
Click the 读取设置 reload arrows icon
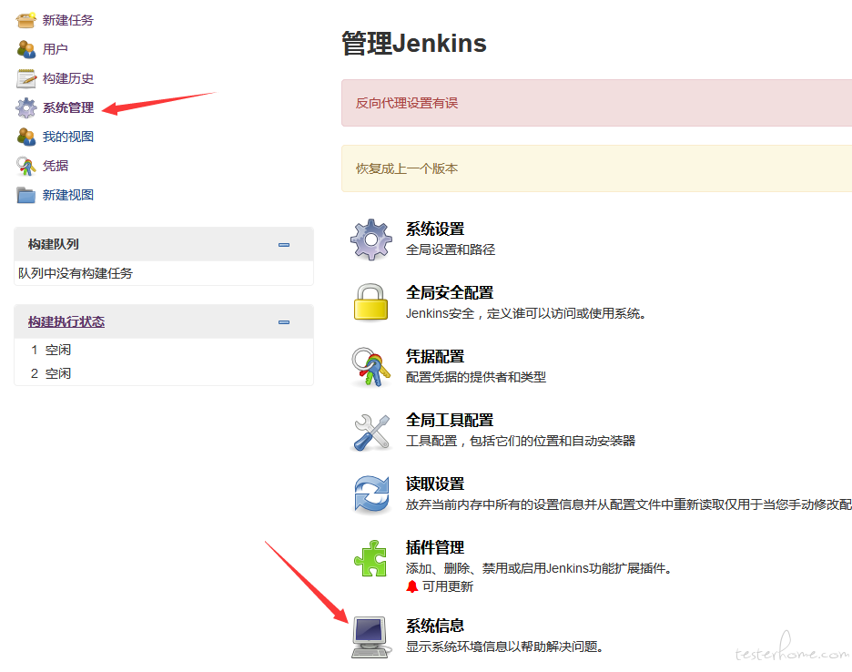tap(371, 494)
